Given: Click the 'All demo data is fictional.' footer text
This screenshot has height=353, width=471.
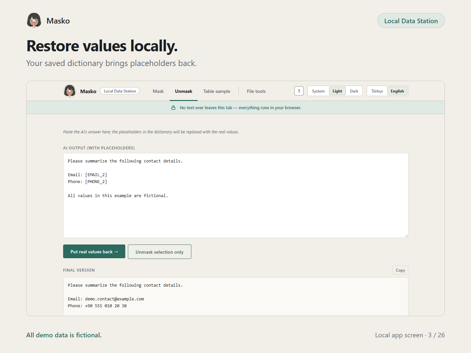Looking at the screenshot, I should 64,335.
